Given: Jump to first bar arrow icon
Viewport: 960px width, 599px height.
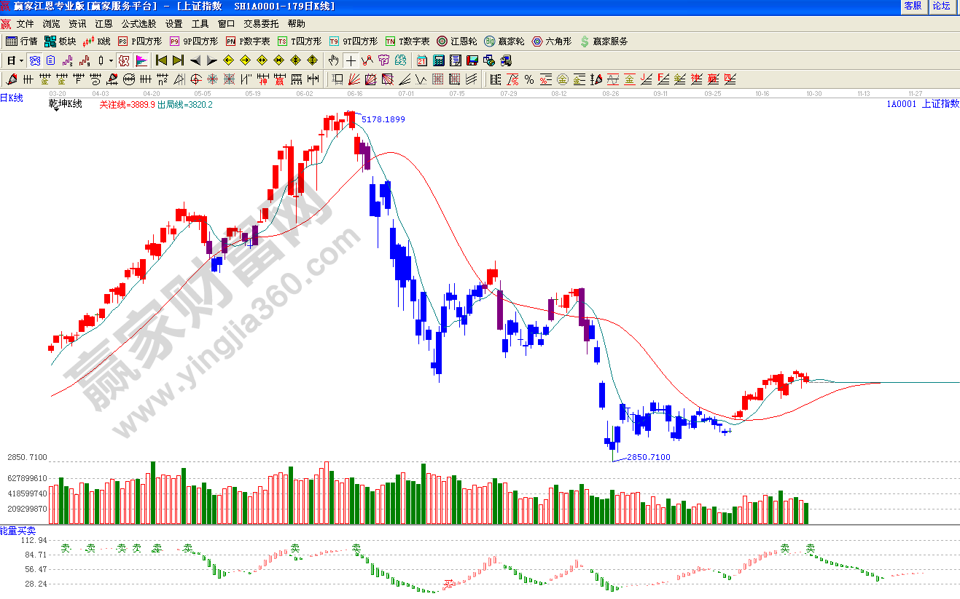Looking at the screenshot, I should click(161, 60).
